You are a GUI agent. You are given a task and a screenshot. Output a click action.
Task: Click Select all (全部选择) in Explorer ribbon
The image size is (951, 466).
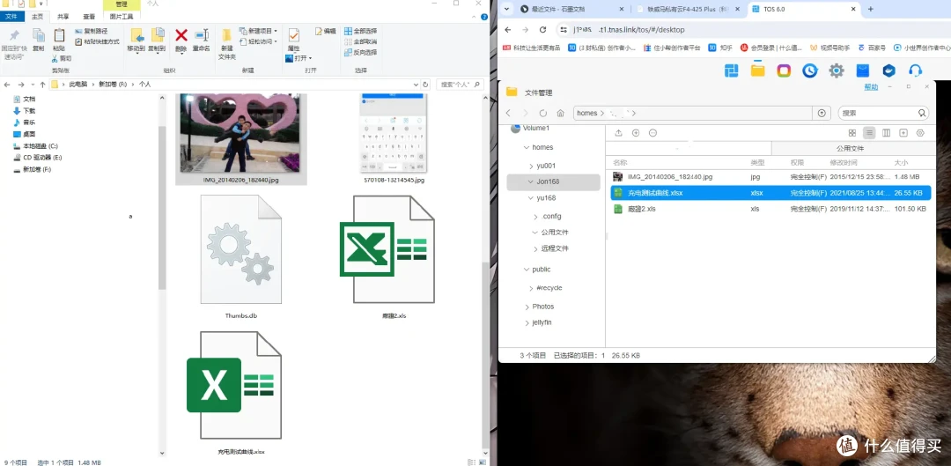[x=360, y=31]
